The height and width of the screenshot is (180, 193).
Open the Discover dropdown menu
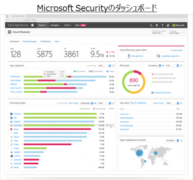[x=43, y=25]
